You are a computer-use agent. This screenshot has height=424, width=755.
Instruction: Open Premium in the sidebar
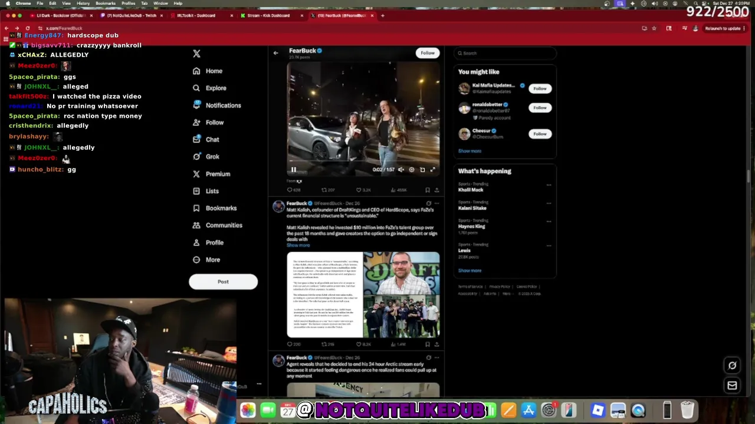pyautogui.click(x=211, y=174)
